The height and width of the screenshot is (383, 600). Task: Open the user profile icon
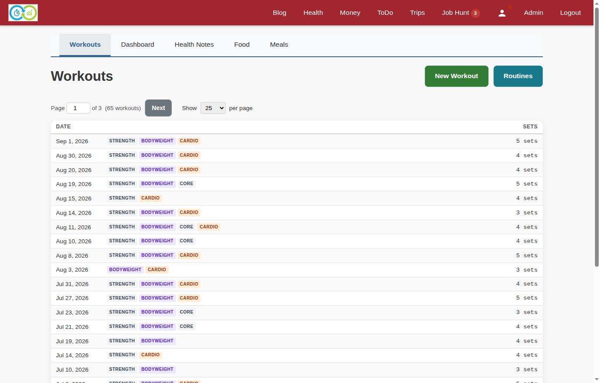502,13
